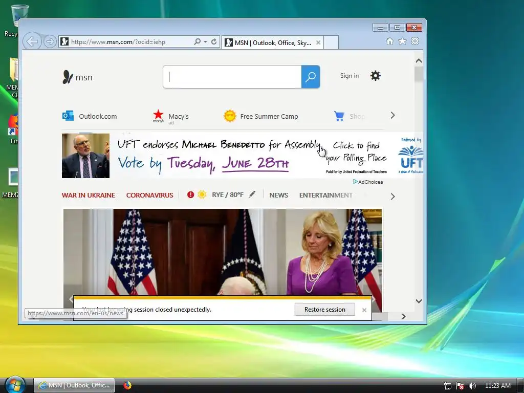Click the IE address bar URL
This screenshot has width=524, height=393.
click(118, 42)
